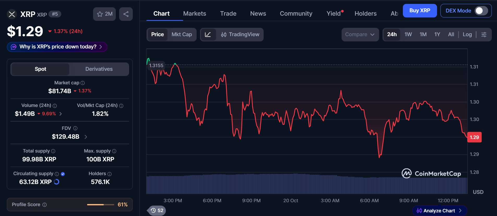This screenshot has height=216, width=497.
Task: Open chart settings sliders icon
Action: coord(484,35)
